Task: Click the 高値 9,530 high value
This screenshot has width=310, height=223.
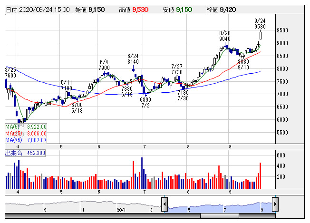Action: coord(134,10)
